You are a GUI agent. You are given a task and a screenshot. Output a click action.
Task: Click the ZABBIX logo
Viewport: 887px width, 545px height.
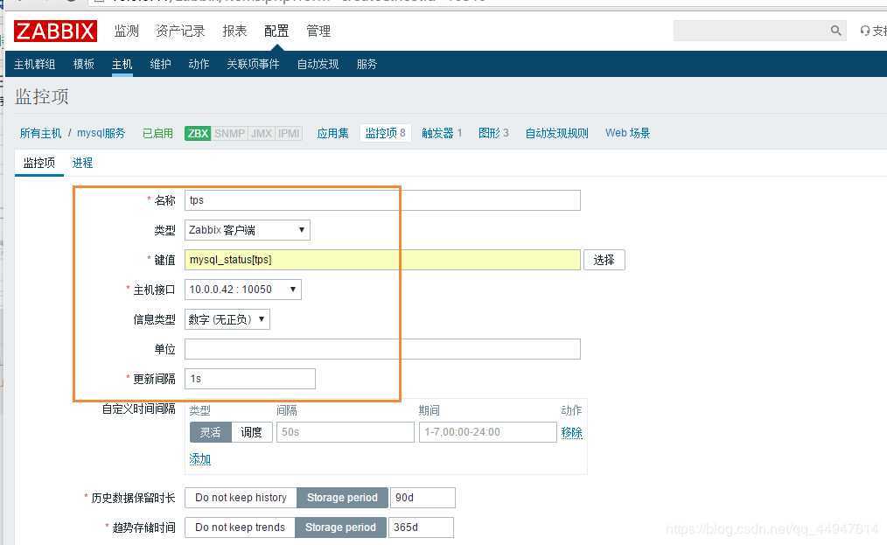(55, 31)
